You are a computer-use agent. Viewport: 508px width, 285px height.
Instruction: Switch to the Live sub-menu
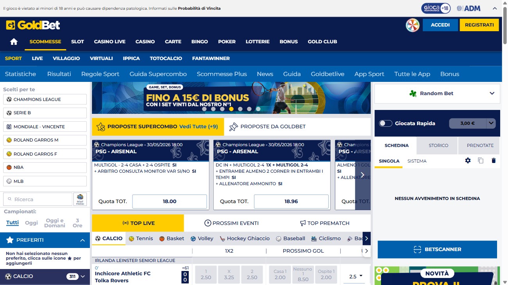pyautogui.click(x=37, y=58)
